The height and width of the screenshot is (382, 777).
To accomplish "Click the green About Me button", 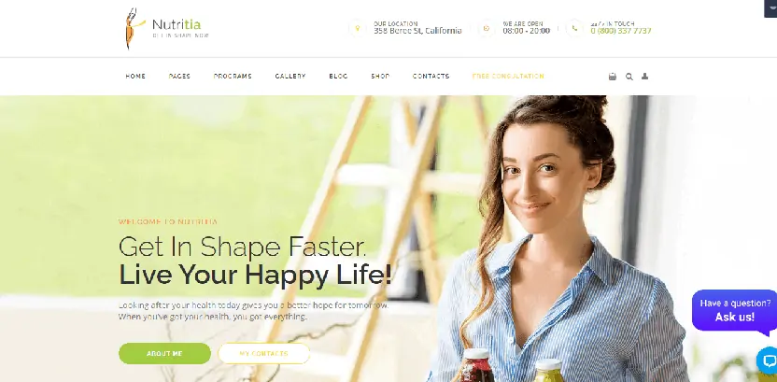I will (164, 354).
